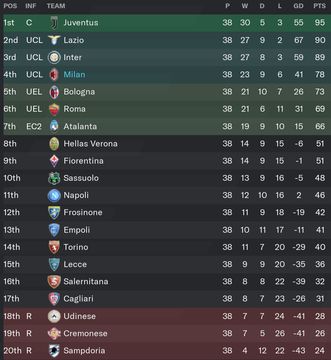This screenshot has width=331, height=360.
Task: Sort table by GD column header
Action: point(299,6)
